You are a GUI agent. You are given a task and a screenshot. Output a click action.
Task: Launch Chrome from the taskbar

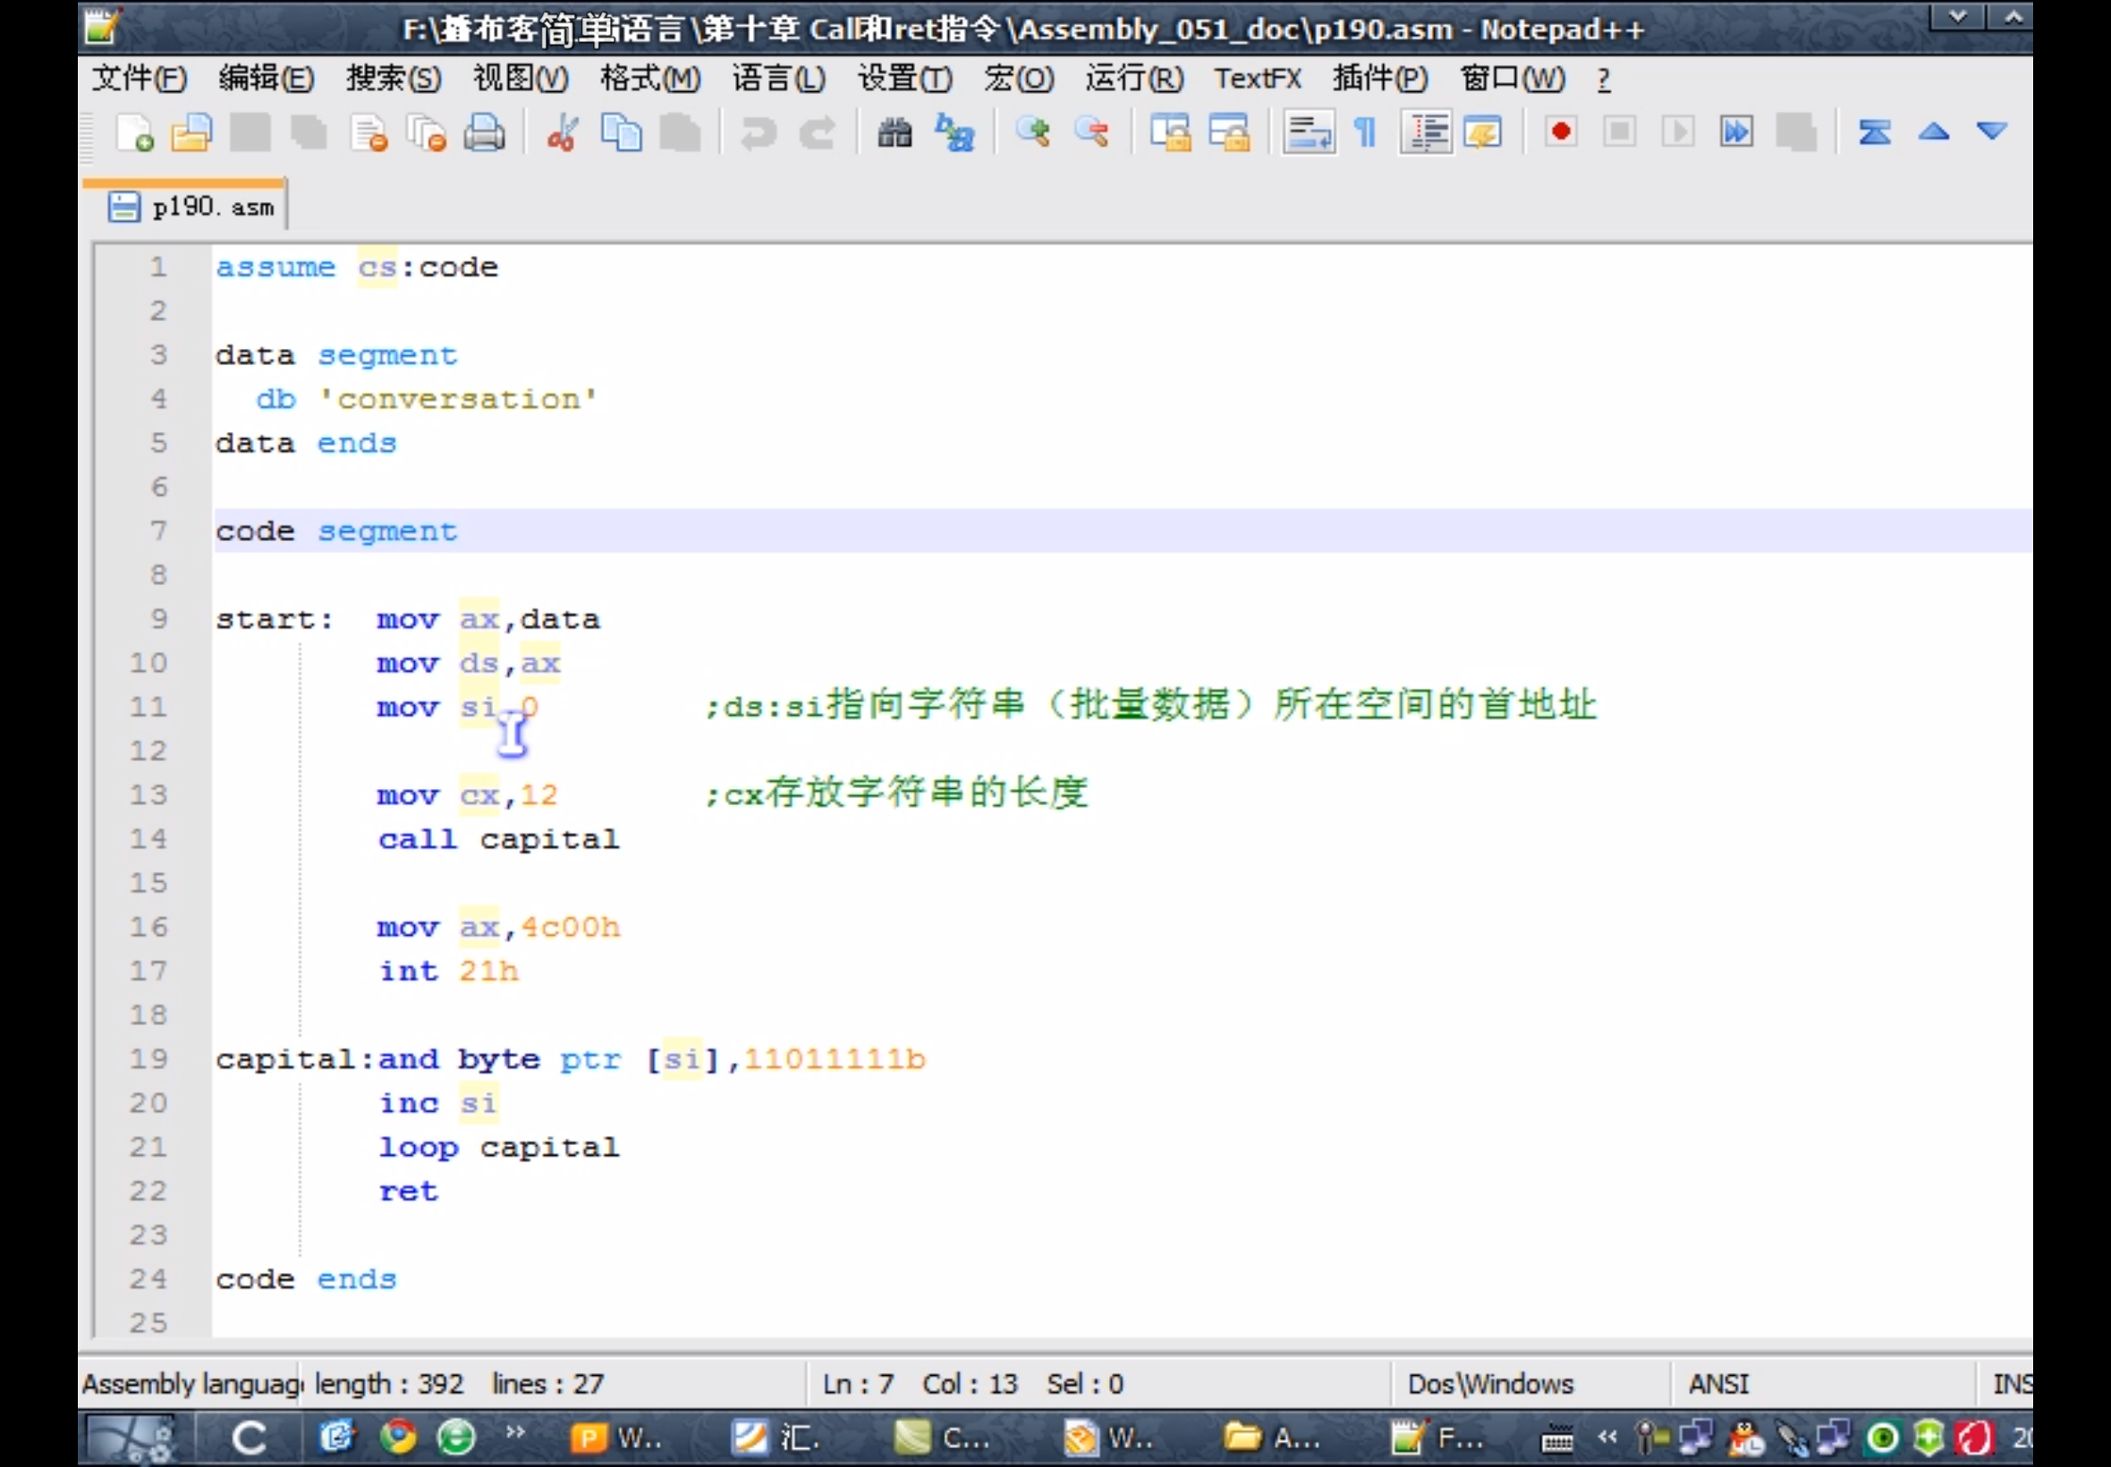click(x=397, y=1437)
